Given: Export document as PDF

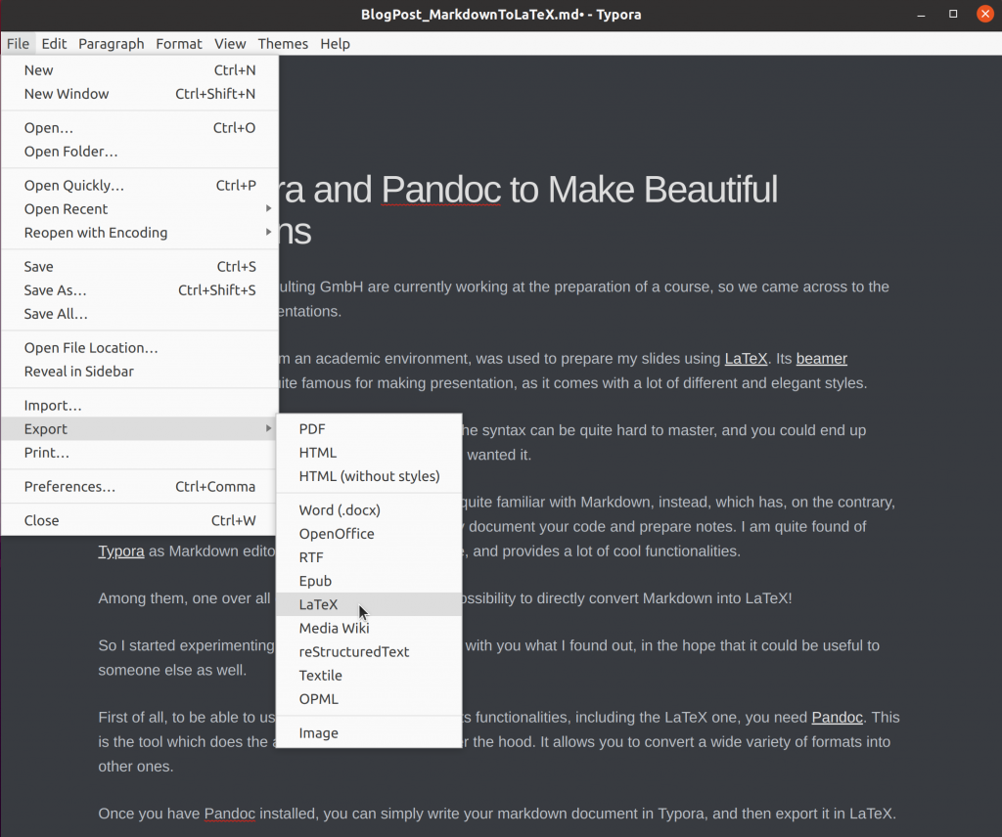Looking at the screenshot, I should coord(369,429).
